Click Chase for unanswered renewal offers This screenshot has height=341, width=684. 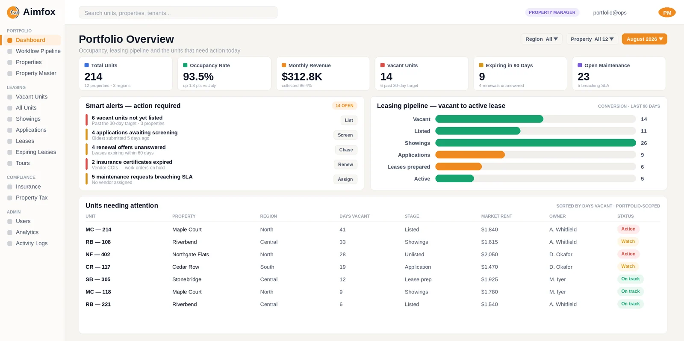point(346,150)
